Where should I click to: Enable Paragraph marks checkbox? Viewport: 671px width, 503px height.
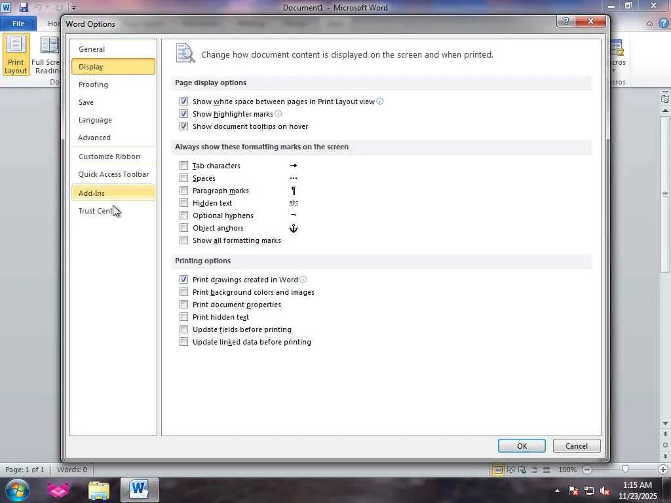click(183, 191)
